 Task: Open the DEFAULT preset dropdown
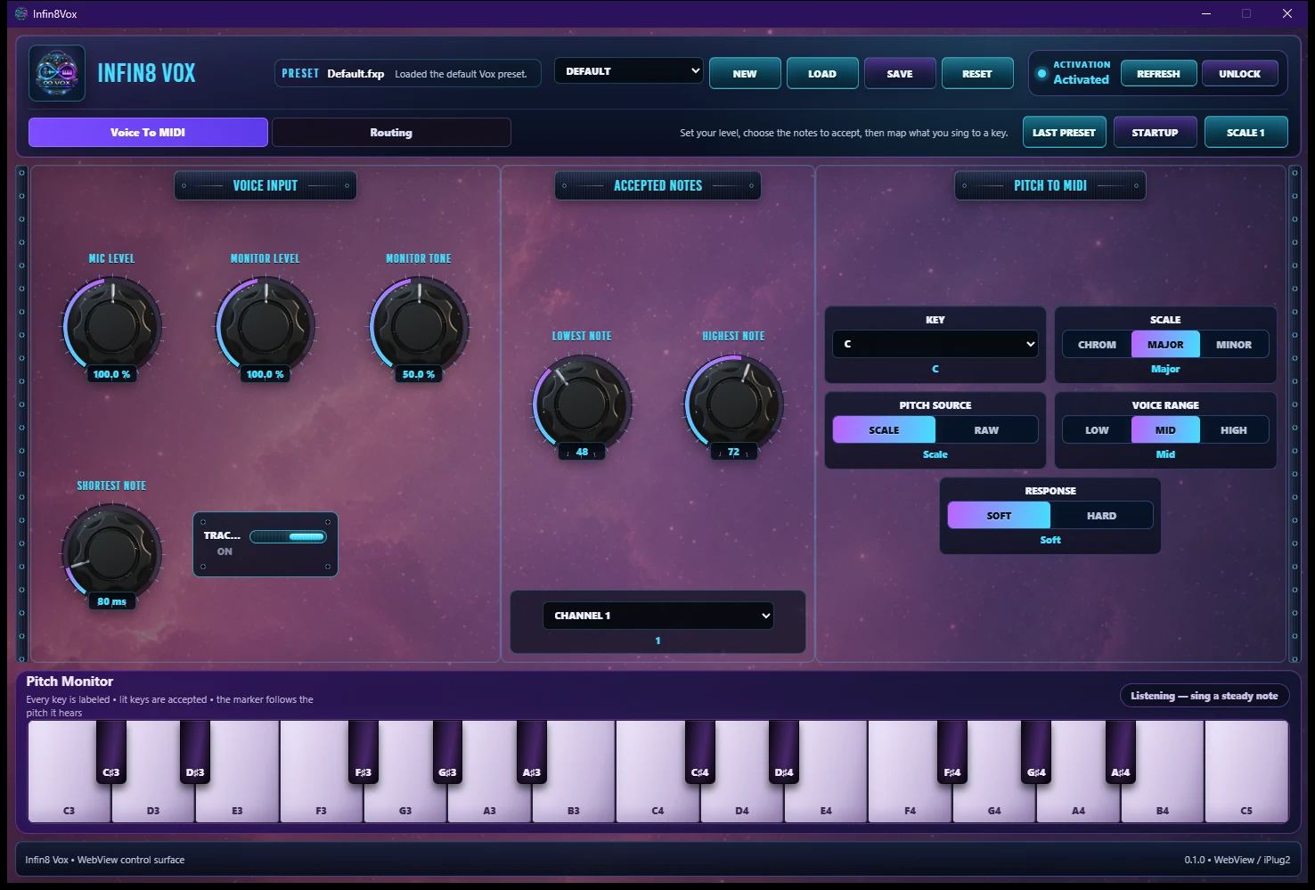[629, 71]
